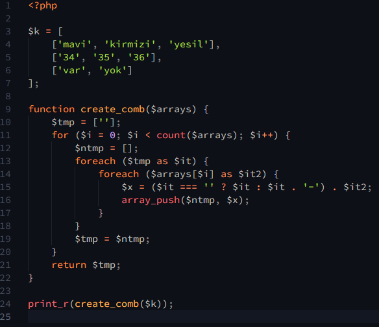Click the 'yesil' string literal
379x327 pixels.
click(188, 45)
